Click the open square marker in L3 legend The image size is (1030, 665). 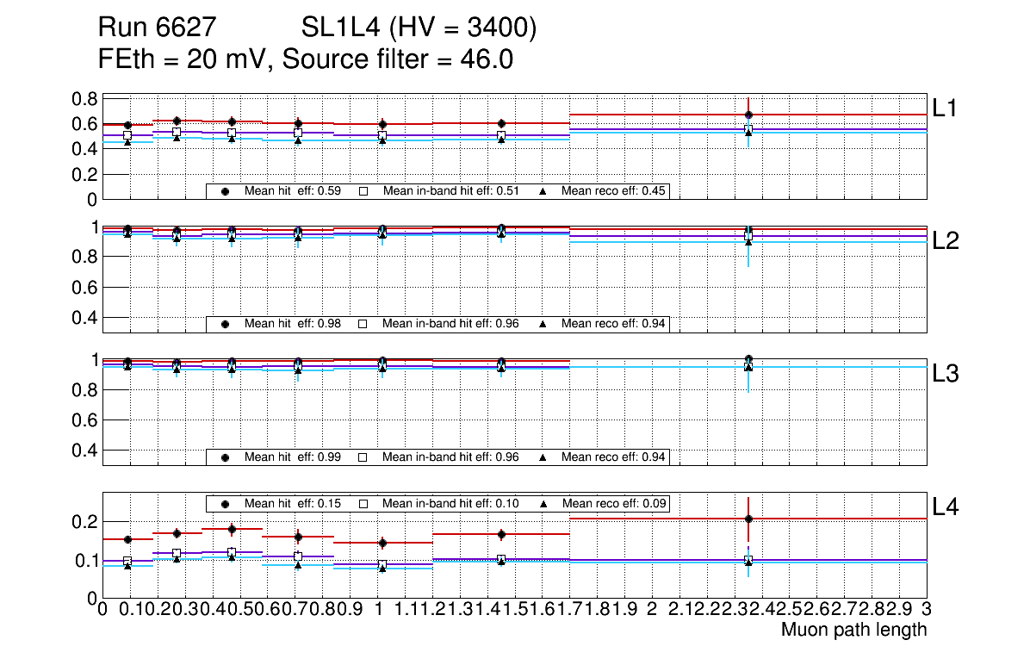coord(363,457)
